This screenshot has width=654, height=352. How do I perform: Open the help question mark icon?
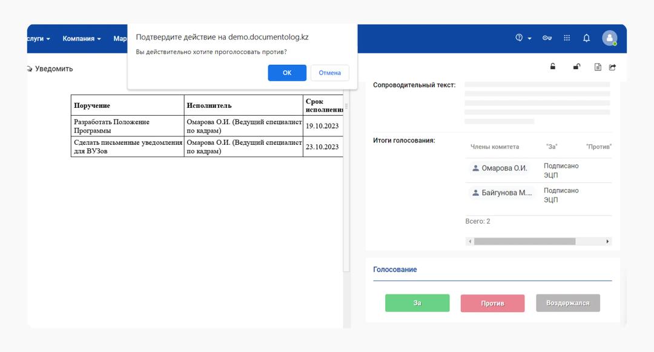pyautogui.click(x=519, y=38)
